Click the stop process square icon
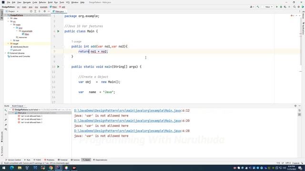Screen dimensions: 305x171 [x=289, y=7]
